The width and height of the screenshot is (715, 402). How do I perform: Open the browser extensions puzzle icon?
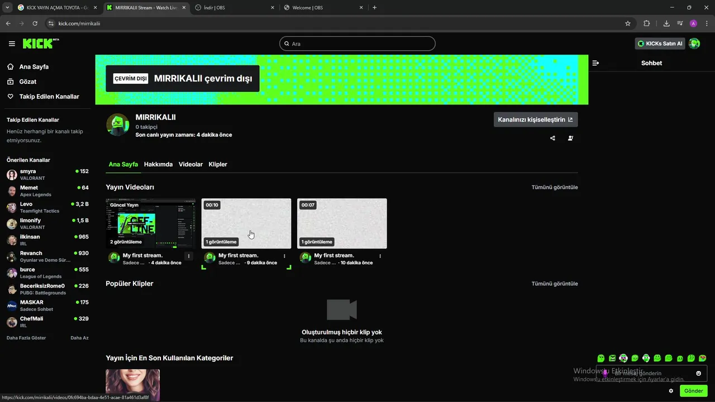647,23
